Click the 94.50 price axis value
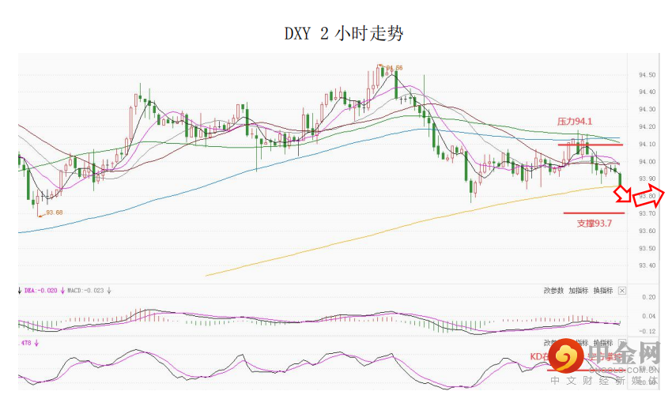 coord(647,75)
